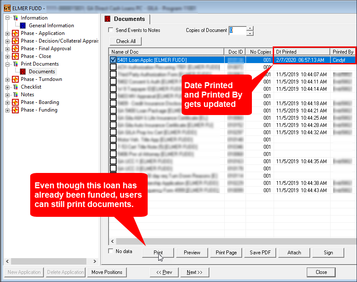Uncheck the 5401 Loan Applic document
Screen dimensions: 357x282
click(x=112, y=60)
